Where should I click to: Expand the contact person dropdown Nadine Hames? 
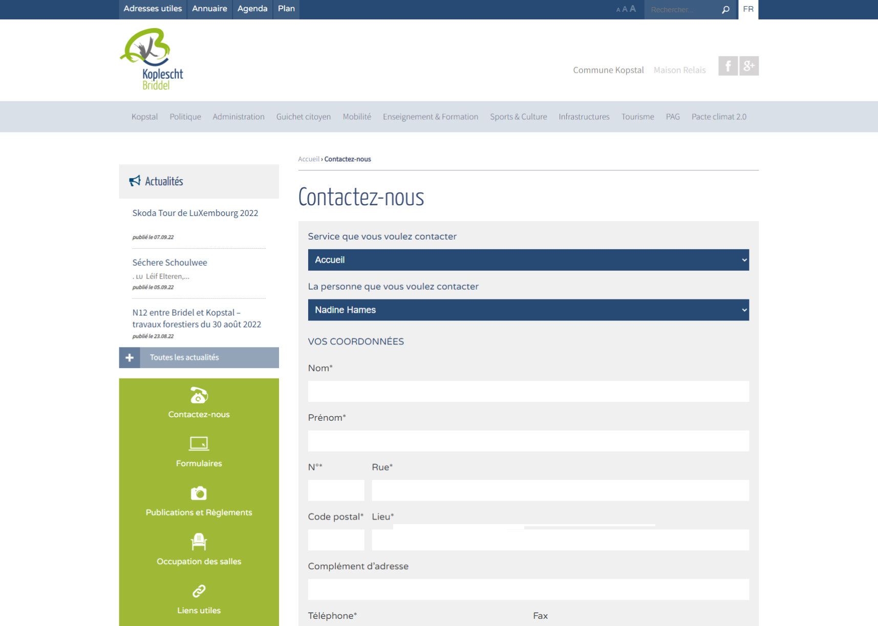click(x=528, y=310)
